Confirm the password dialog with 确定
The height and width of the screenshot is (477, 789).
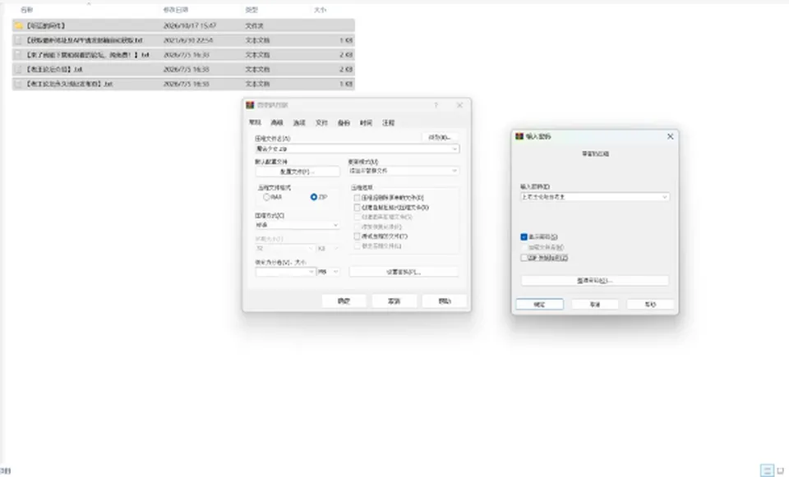(x=539, y=304)
